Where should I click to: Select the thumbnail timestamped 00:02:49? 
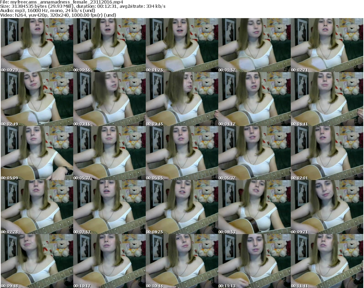[37, 99]
